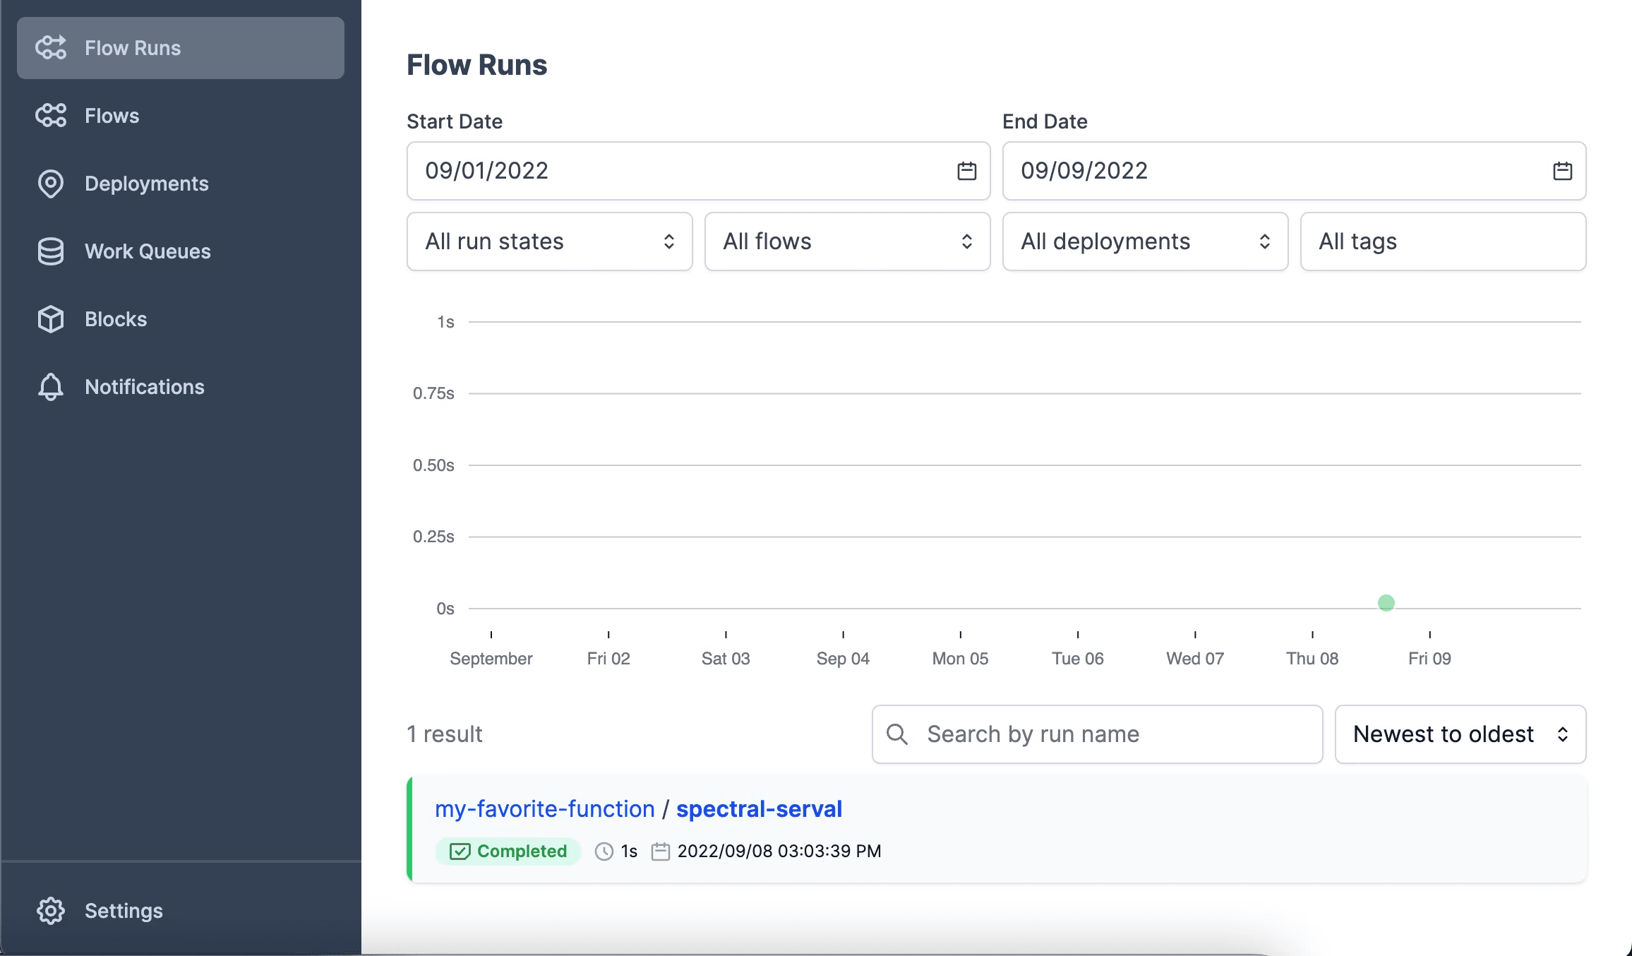
Task: Click the Flow Runs sidebar icon
Action: tap(51, 48)
